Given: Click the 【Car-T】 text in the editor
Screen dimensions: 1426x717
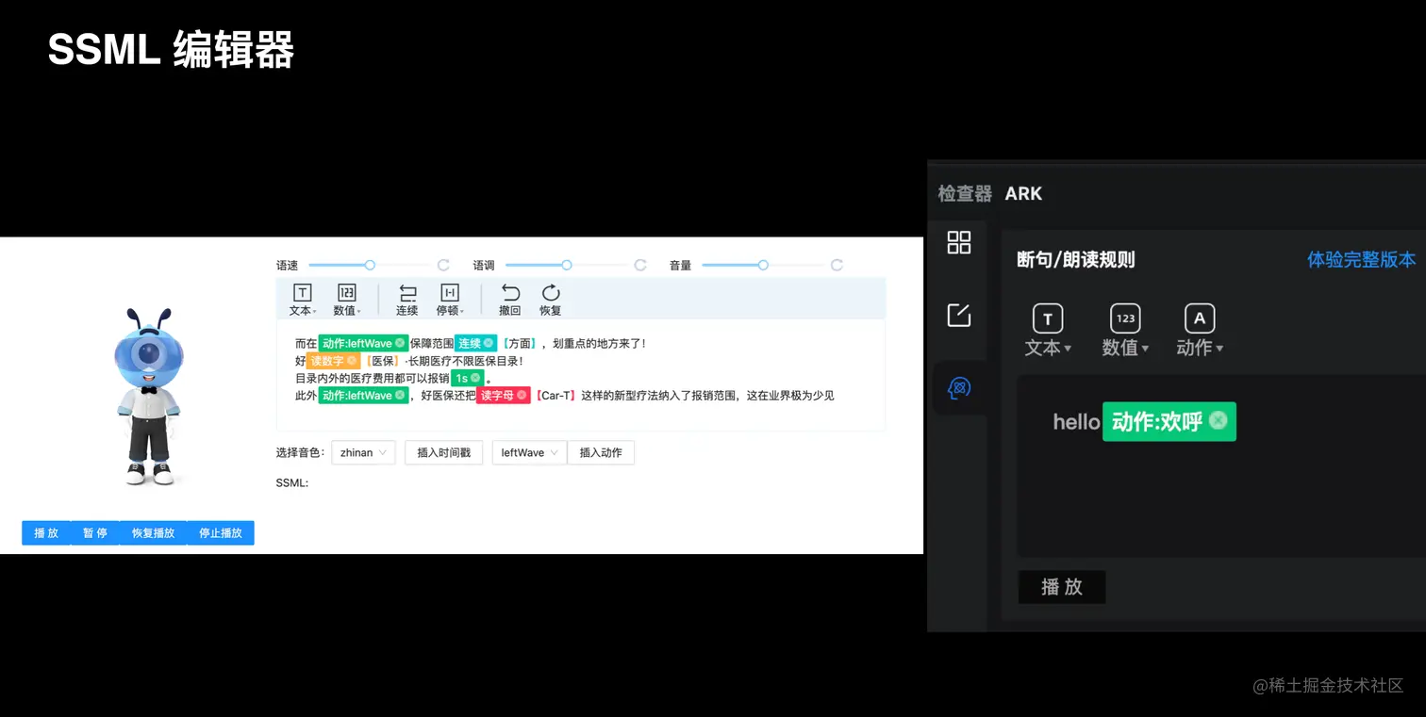Looking at the screenshot, I should [555, 396].
